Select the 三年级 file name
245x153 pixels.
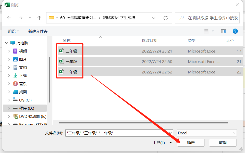coord(71,61)
